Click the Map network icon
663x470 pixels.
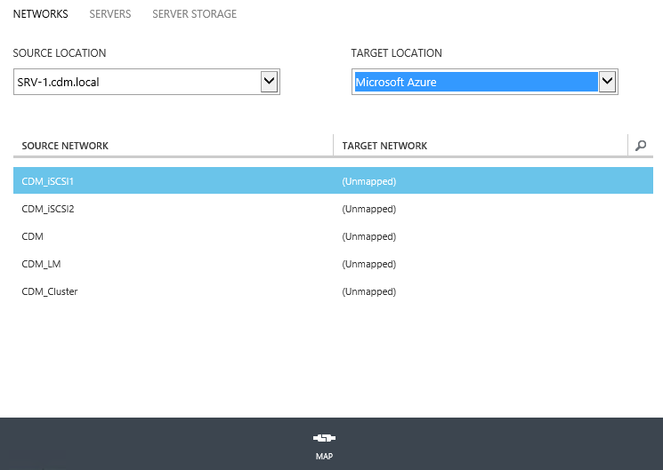(x=324, y=439)
